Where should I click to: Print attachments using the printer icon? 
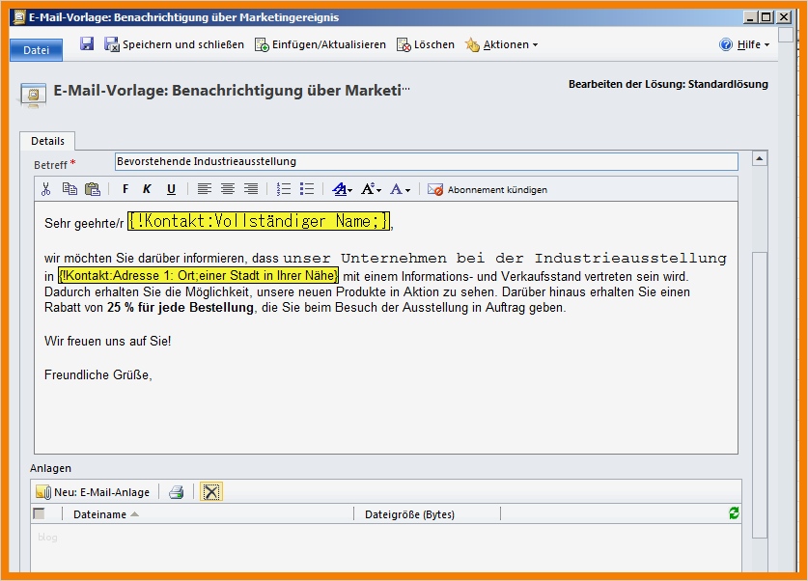(177, 491)
